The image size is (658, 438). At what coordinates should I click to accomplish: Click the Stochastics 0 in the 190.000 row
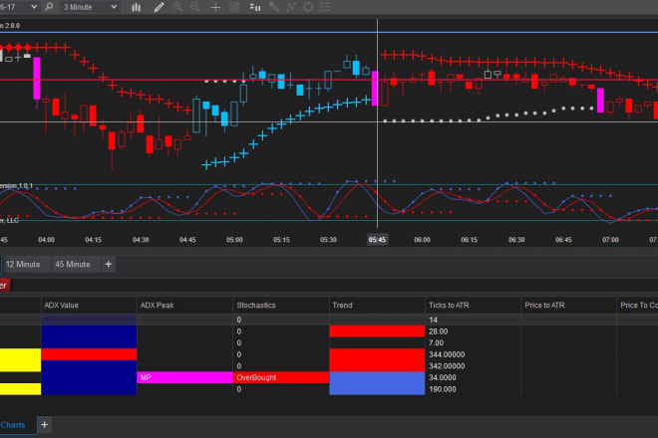click(x=239, y=389)
